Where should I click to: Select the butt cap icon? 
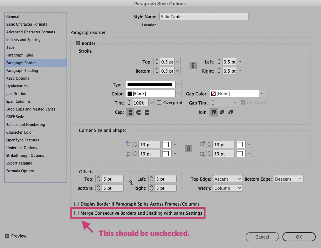(130, 113)
